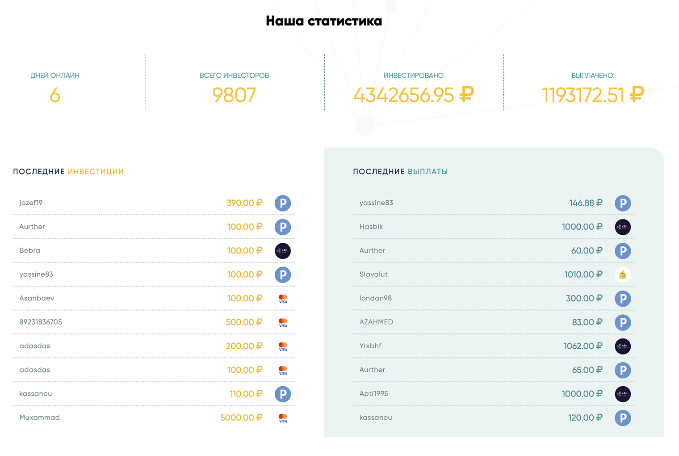Click the 'ВСЕГО ИНВЕСТОРОВ' label

tap(235, 76)
